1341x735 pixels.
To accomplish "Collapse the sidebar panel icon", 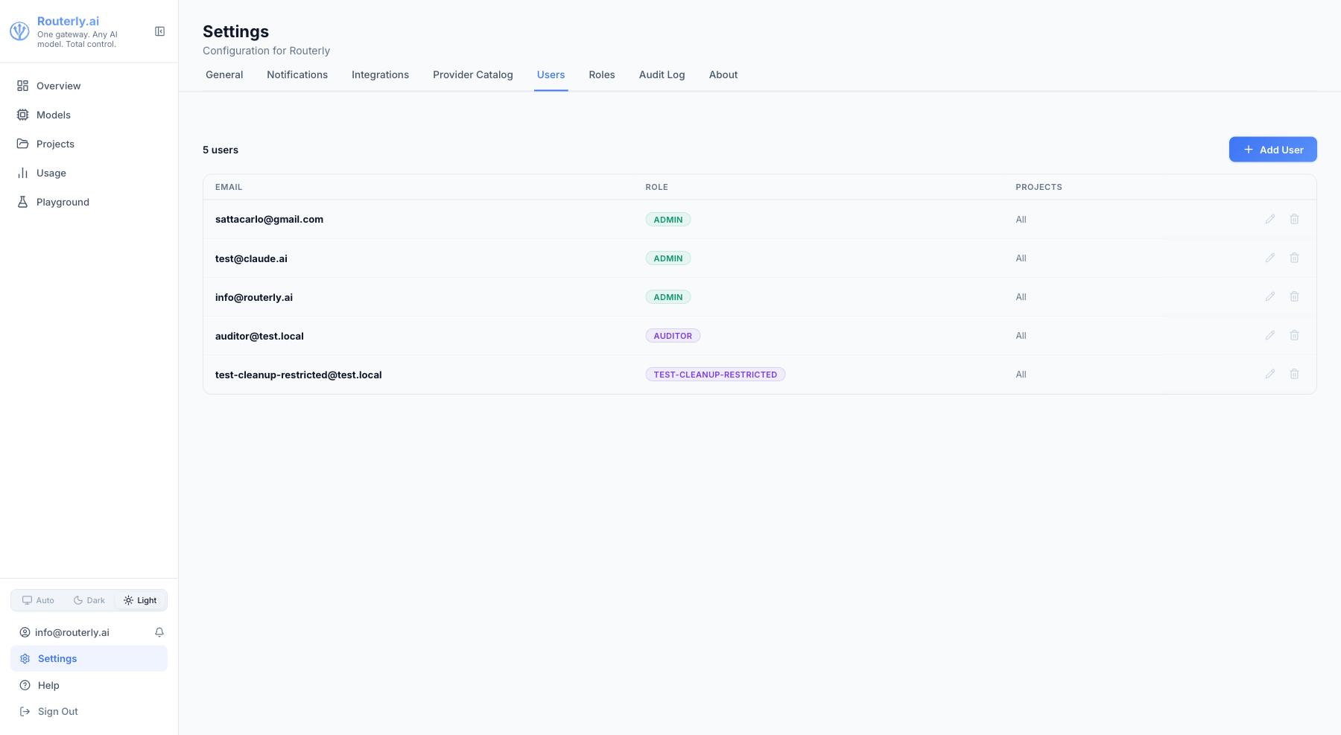I will pyautogui.click(x=159, y=31).
